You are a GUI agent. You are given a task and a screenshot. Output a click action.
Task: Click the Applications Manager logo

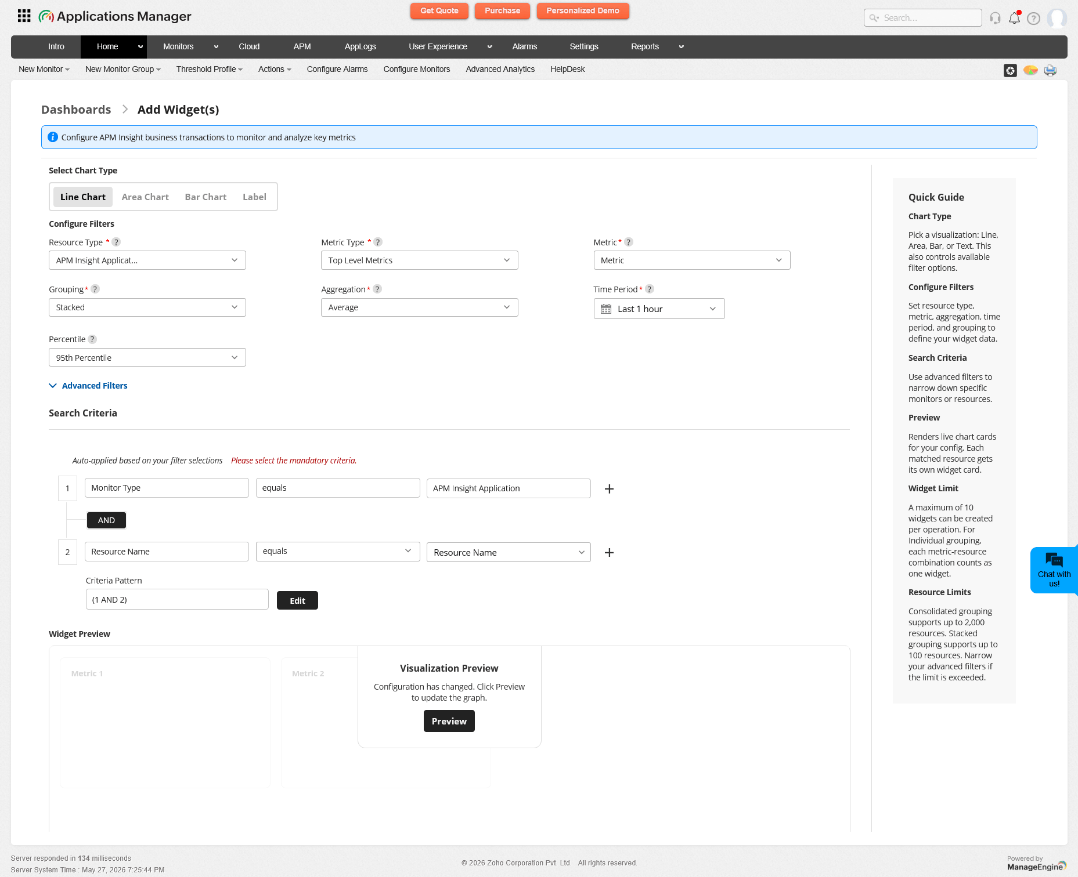pos(115,16)
